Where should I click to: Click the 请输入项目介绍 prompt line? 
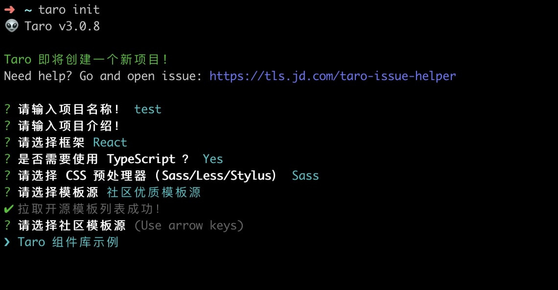tap(62, 125)
